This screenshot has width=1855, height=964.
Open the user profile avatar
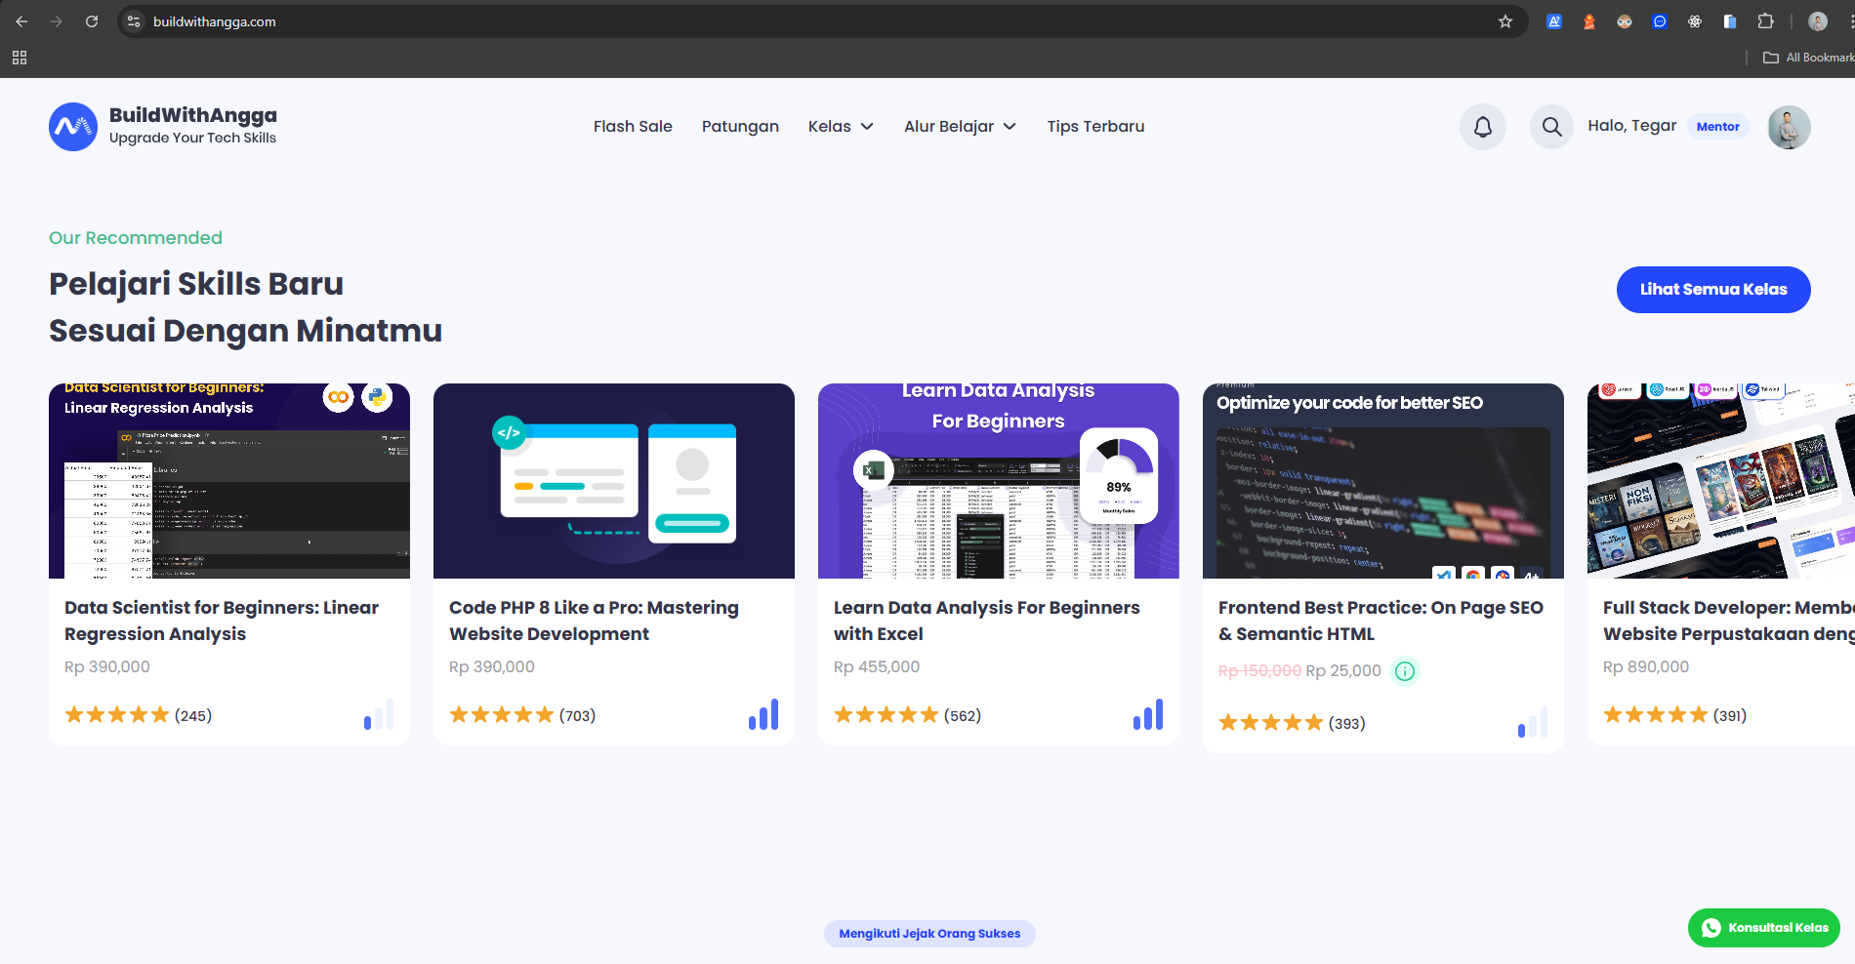[x=1789, y=127]
